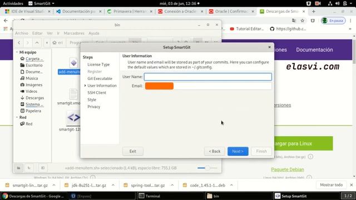356x200 pixels.
Task: Adjust the file manager zoom slider
Action: pos(207,168)
